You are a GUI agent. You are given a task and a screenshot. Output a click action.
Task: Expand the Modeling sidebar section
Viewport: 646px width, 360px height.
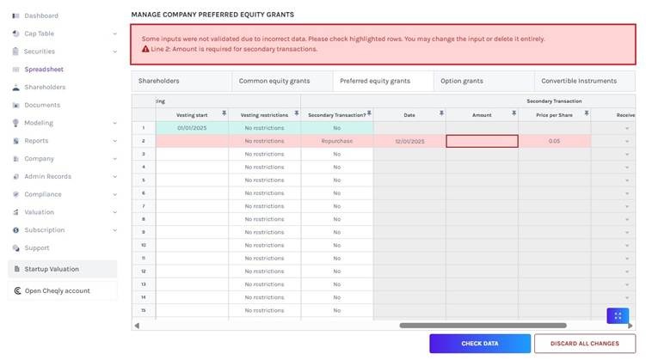115,123
